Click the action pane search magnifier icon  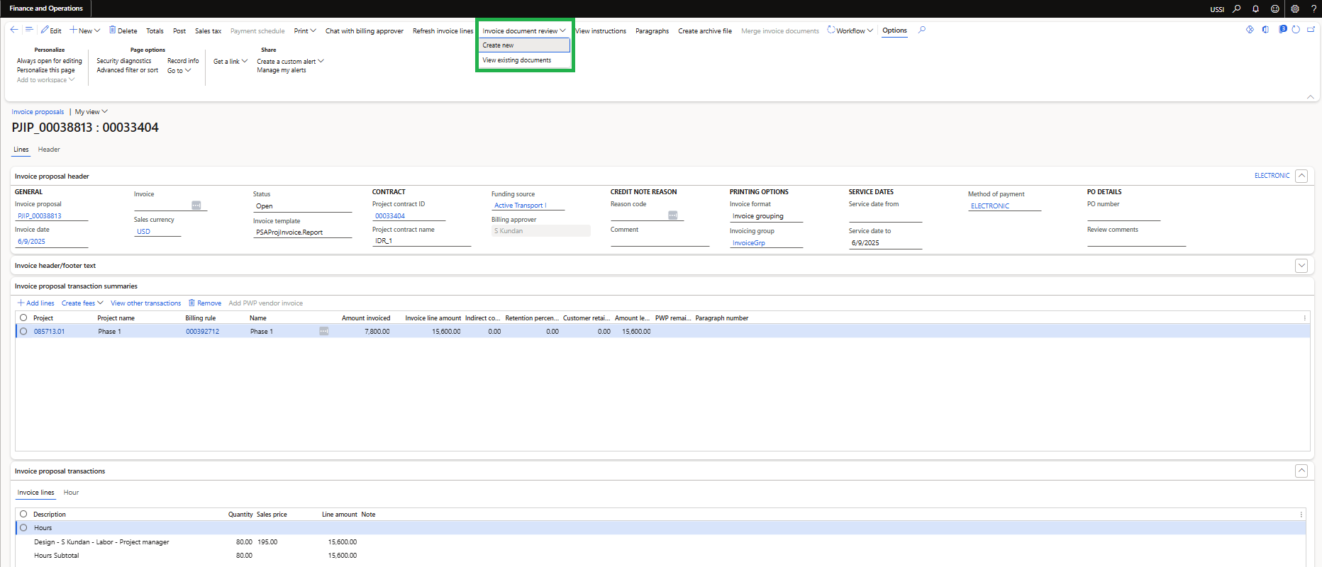922,30
